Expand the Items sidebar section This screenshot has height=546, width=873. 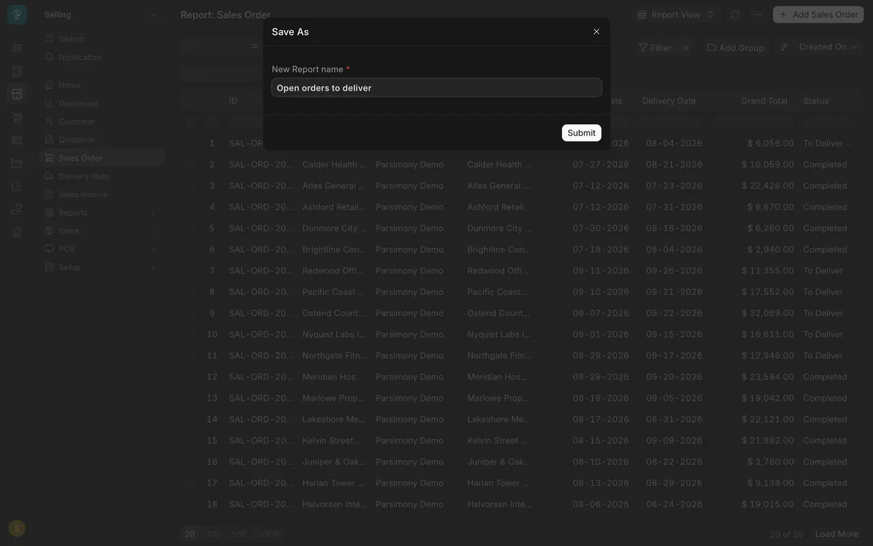[102, 231]
